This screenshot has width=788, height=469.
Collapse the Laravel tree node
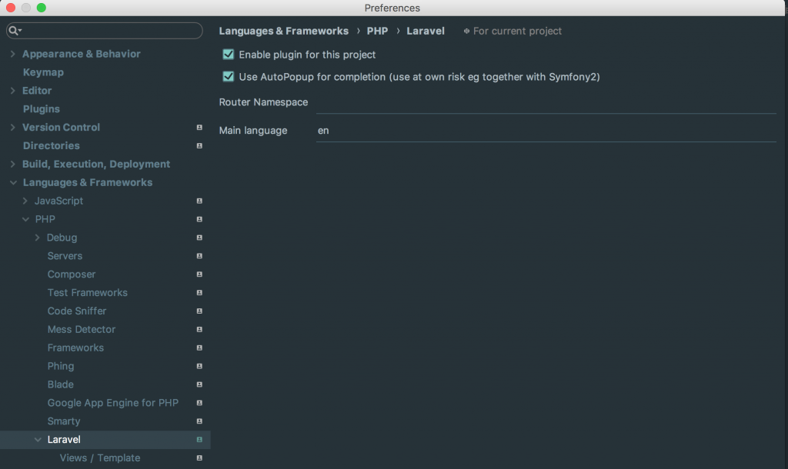[x=37, y=440]
